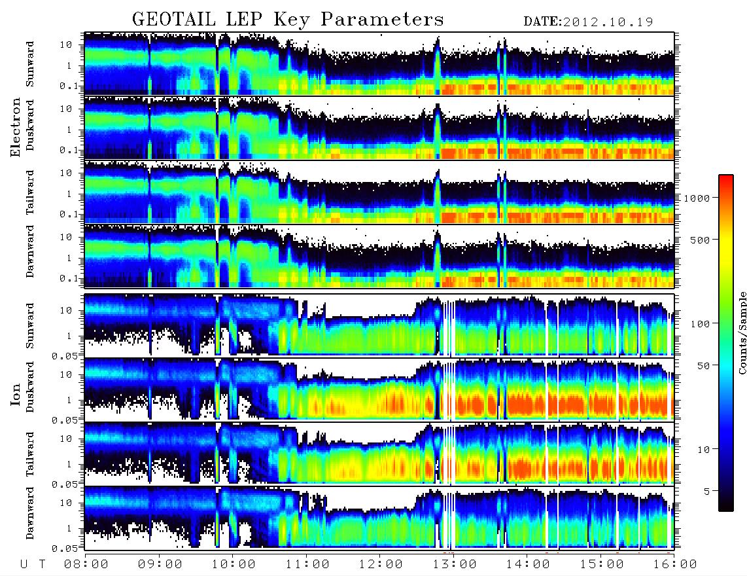Click the date text '2012.10.19'

coord(608,22)
